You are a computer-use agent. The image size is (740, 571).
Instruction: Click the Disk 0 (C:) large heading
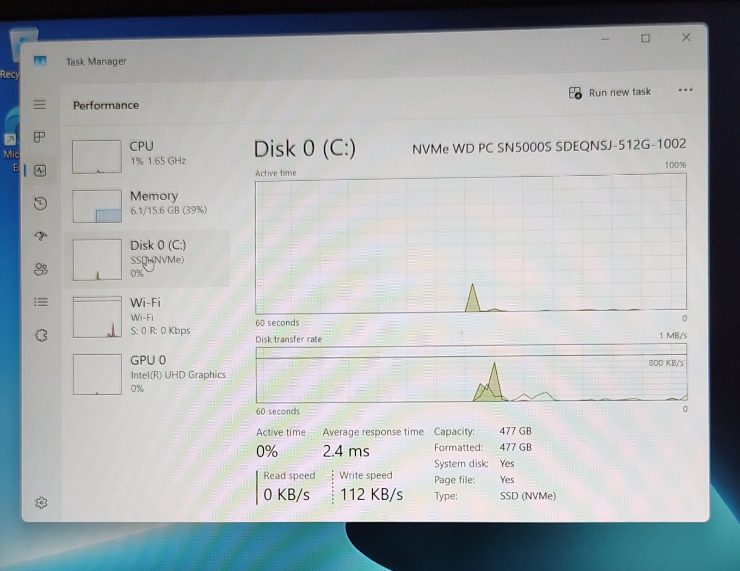[x=305, y=149]
